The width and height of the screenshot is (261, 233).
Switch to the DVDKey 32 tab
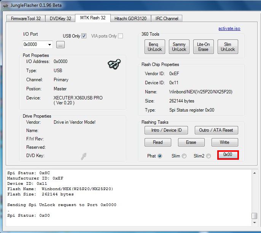click(x=60, y=19)
